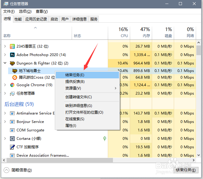Sort by the 磁盘 column header
The height and width of the screenshot is (179, 203).
pyautogui.click(x=163, y=33)
